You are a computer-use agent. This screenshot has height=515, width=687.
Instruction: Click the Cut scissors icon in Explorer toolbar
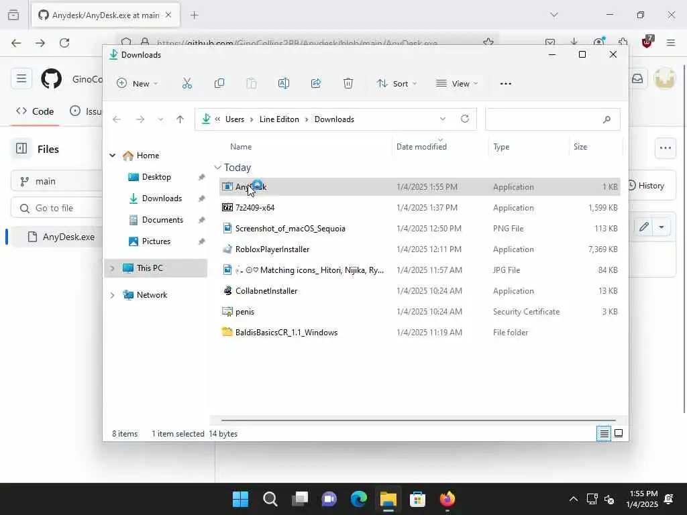tap(187, 83)
